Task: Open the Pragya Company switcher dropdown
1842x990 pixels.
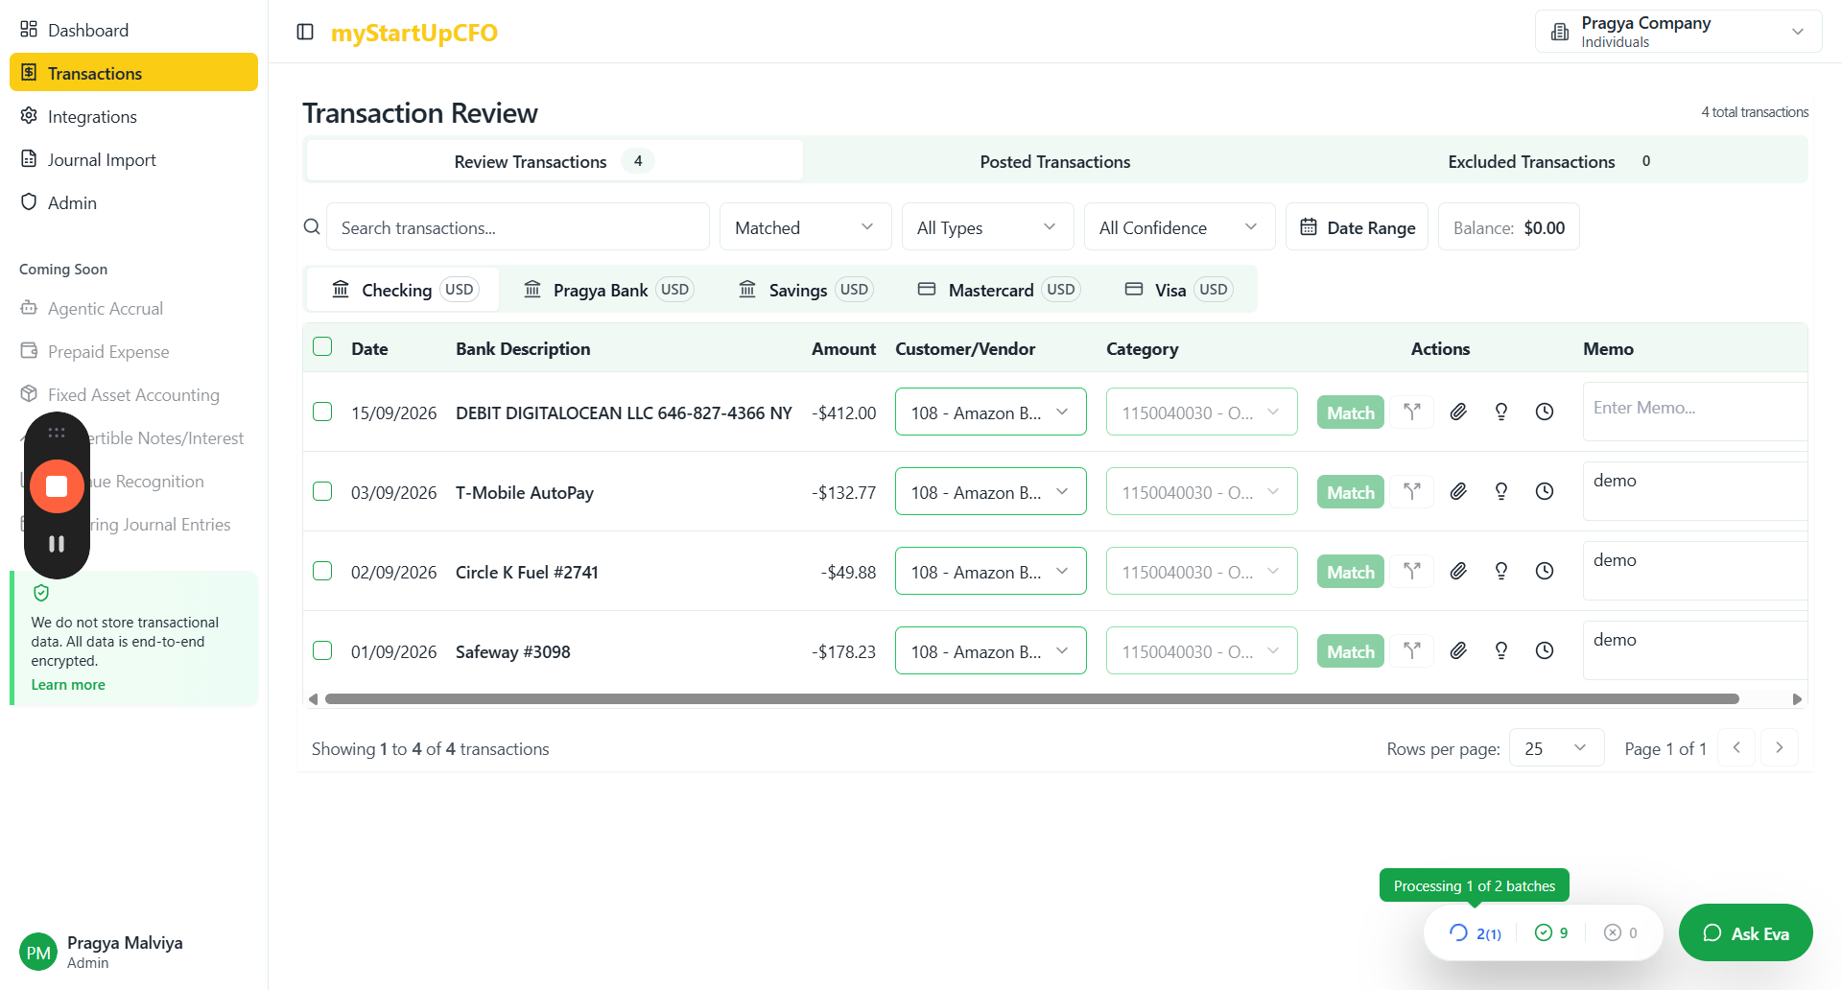Action: point(1677,32)
